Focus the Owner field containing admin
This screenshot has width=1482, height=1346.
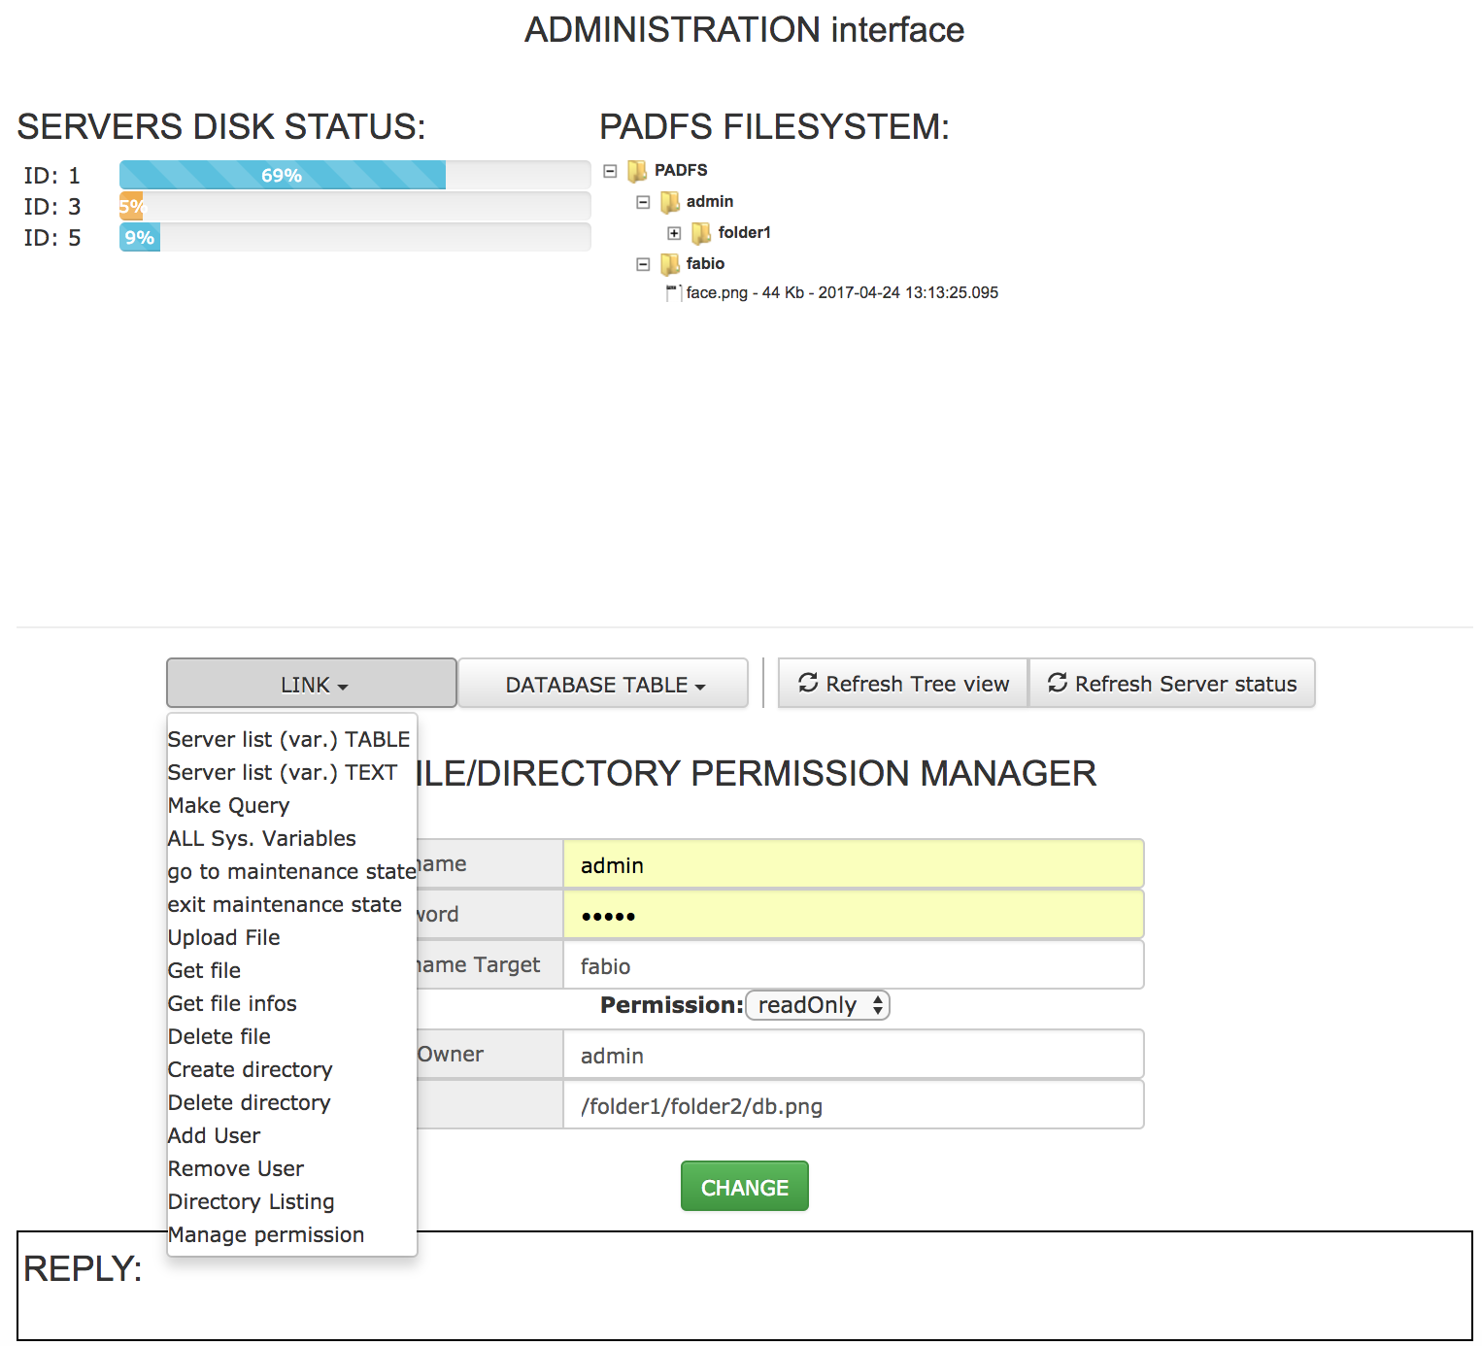(854, 1055)
